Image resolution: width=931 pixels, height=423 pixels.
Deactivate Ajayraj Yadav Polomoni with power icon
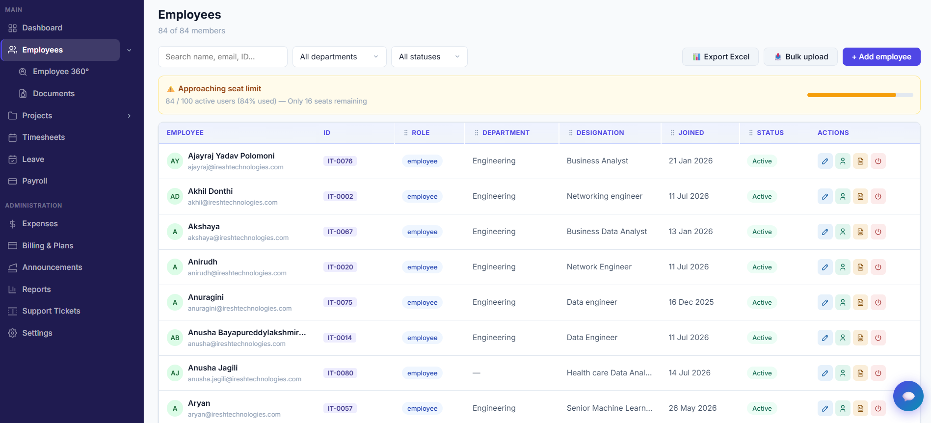tap(878, 161)
